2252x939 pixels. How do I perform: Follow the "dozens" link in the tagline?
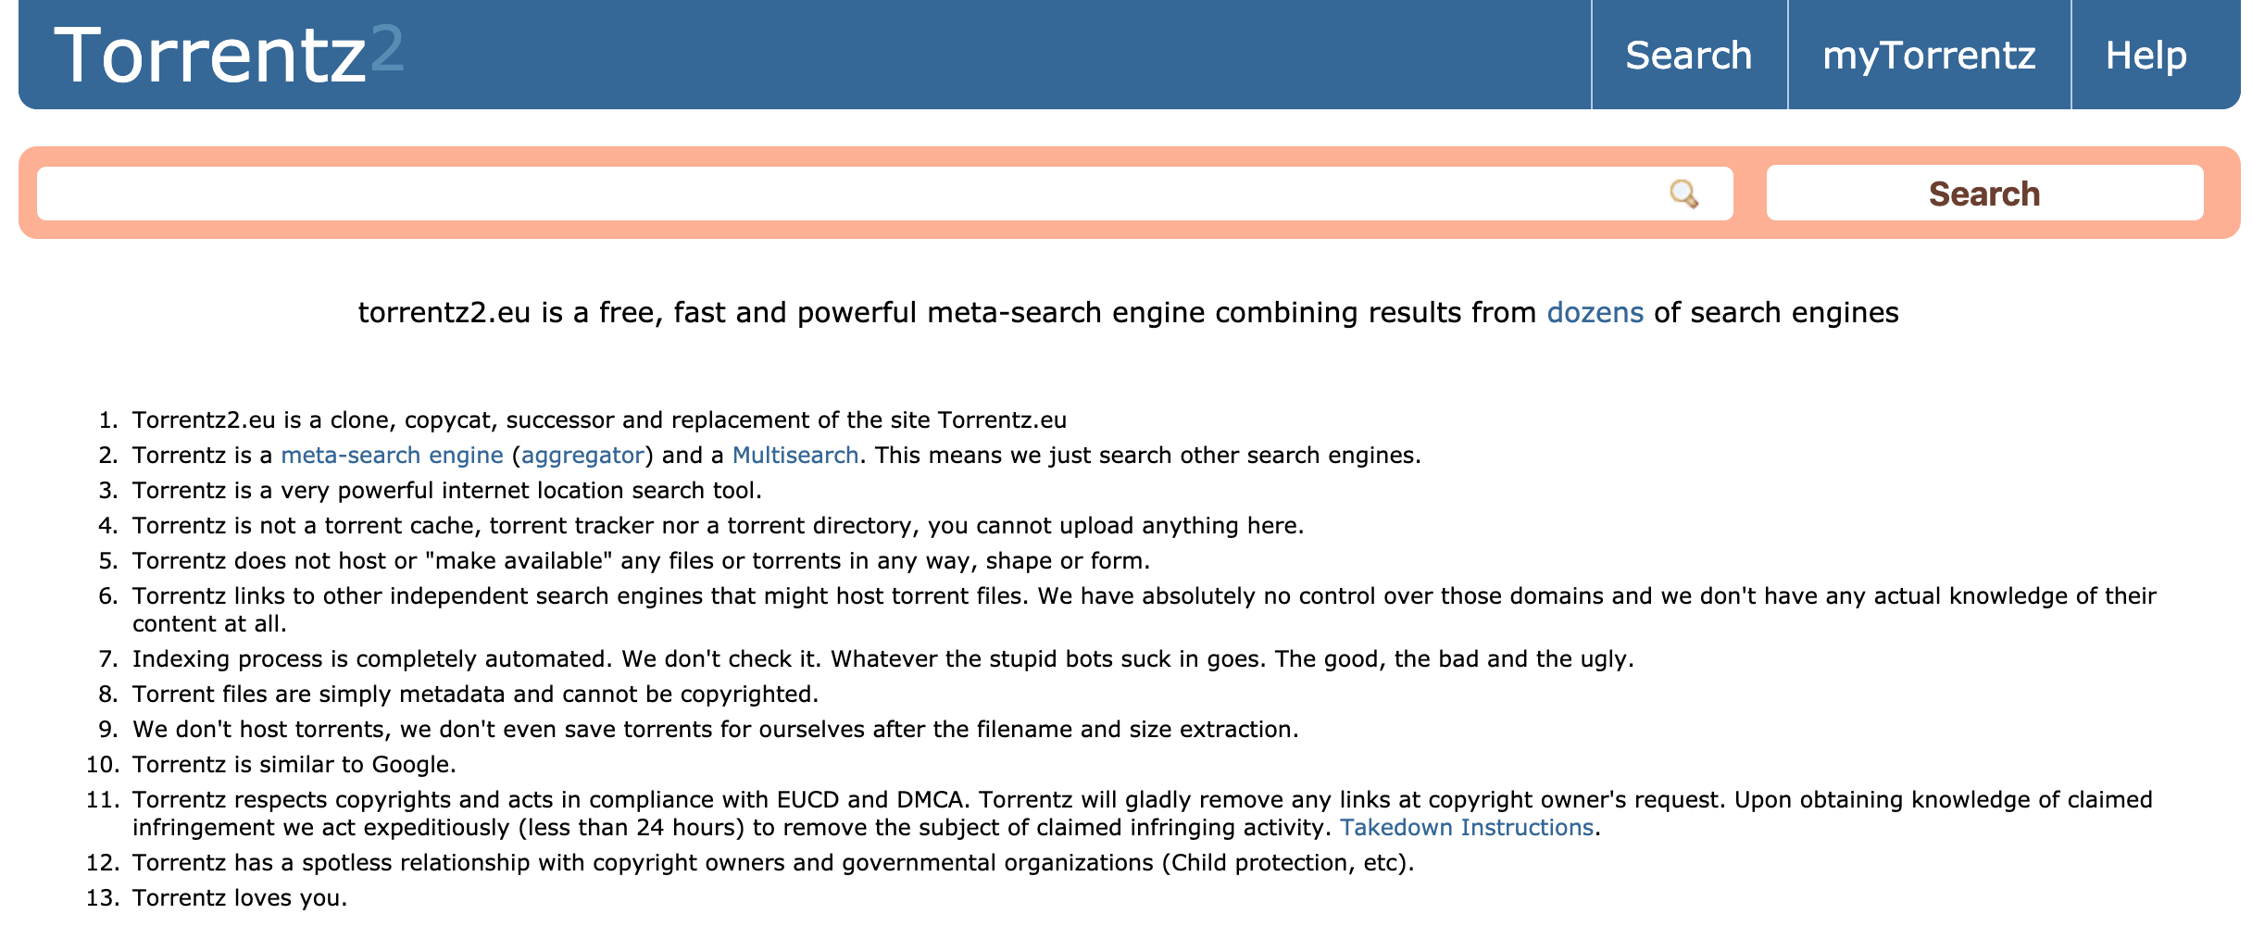coord(1595,313)
